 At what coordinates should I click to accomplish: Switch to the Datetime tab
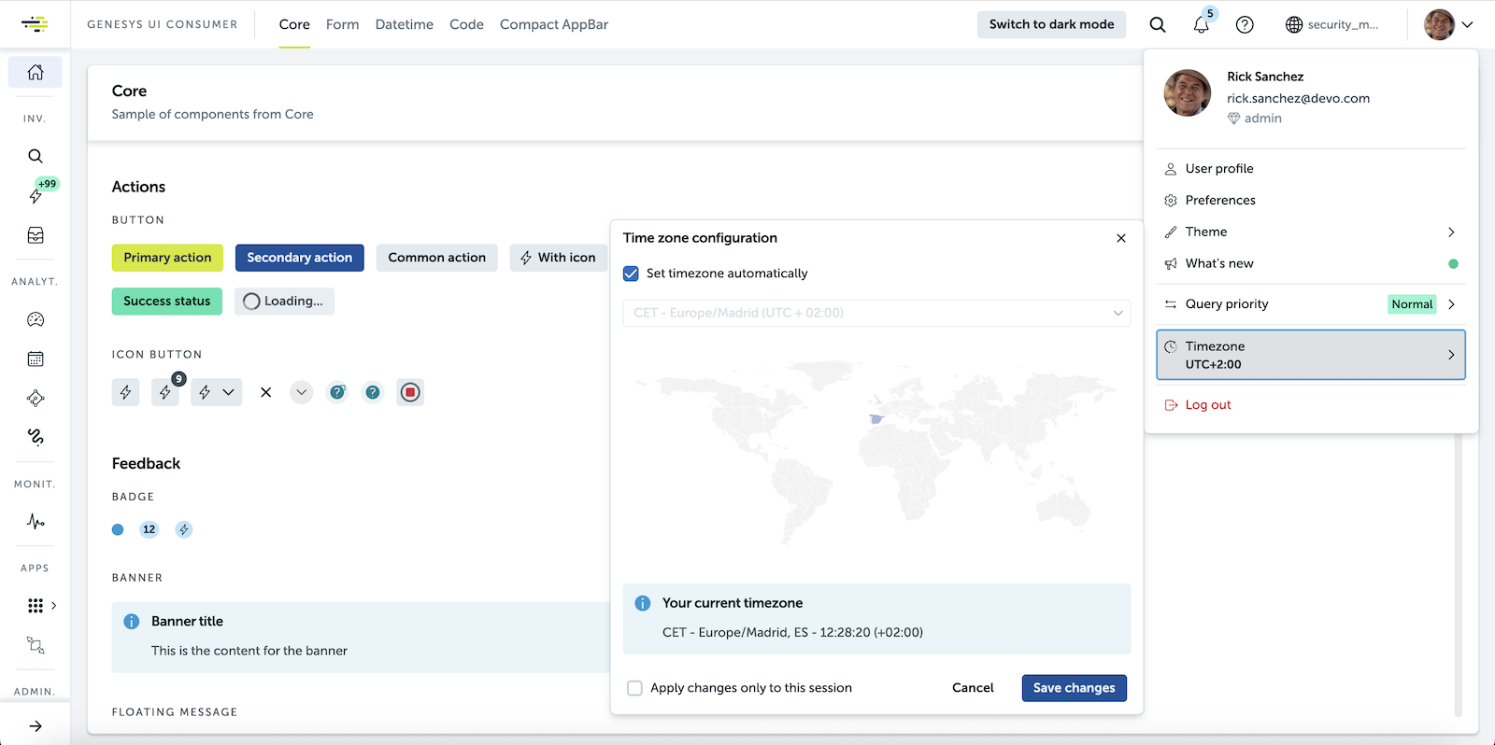[x=404, y=24]
